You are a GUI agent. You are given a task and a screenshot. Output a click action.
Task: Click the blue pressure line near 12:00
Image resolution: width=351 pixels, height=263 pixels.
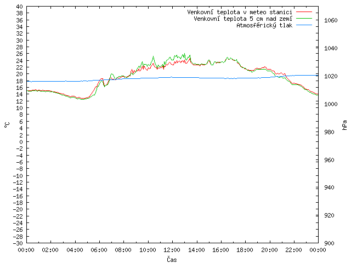pyautogui.click(x=172, y=77)
